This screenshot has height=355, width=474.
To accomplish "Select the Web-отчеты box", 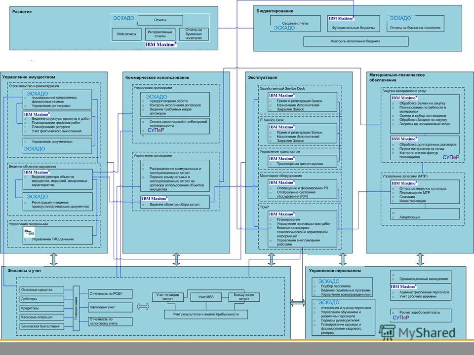I will [x=126, y=34].
